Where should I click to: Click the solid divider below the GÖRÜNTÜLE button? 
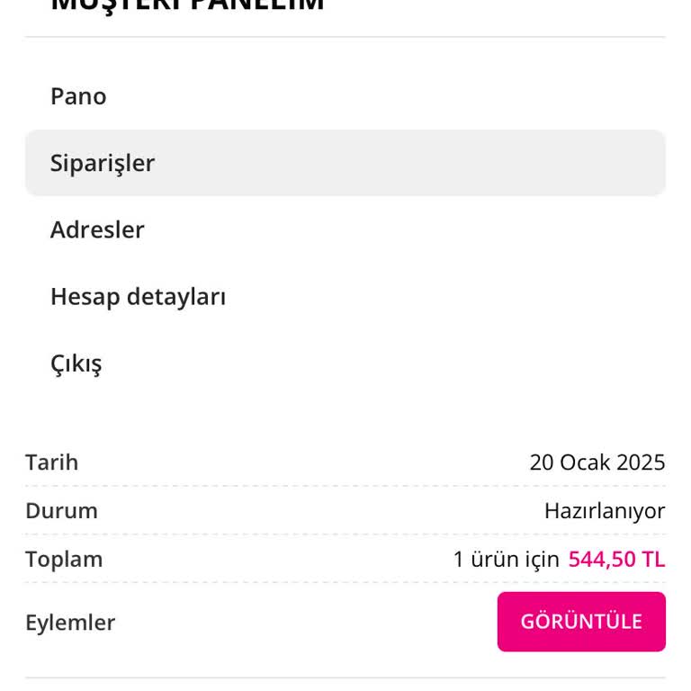coord(345,678)
